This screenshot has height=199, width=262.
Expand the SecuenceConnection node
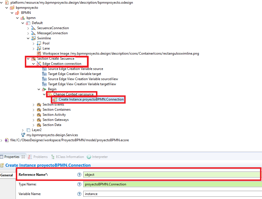pos(28,28)
